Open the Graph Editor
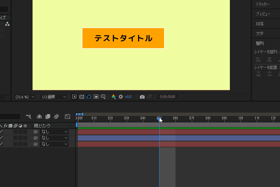This screenshot has width=280, height=187. pyautogui.click(x=67, y=117)
